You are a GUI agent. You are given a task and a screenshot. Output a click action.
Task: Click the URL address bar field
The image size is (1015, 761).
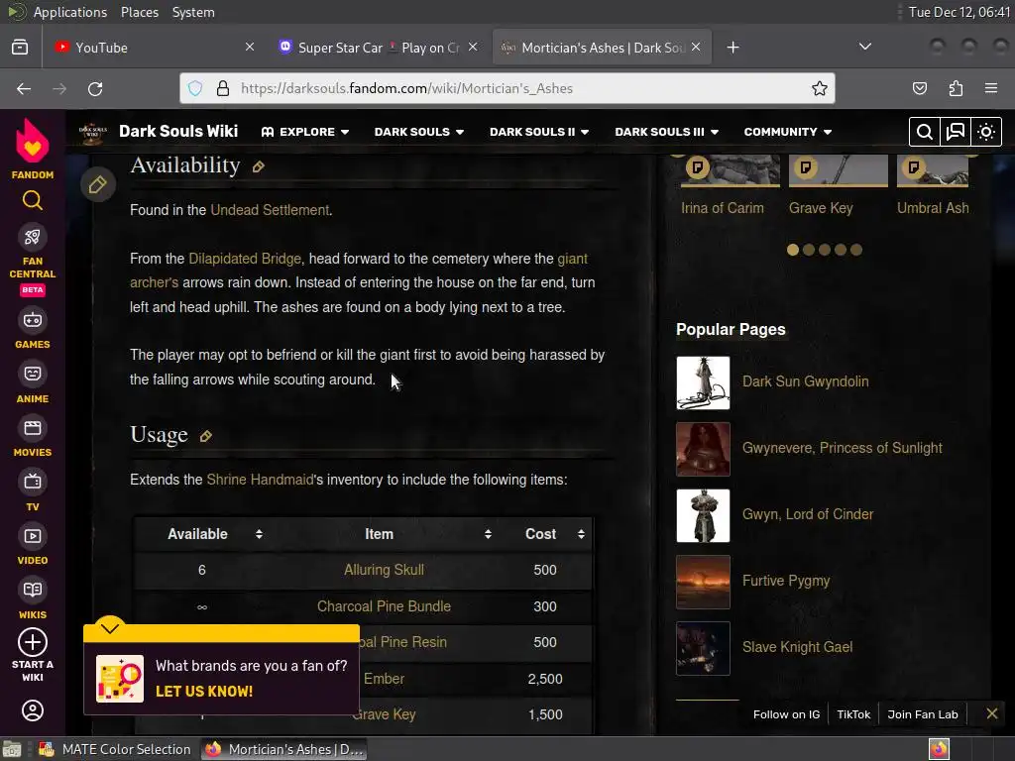point(507,88)
